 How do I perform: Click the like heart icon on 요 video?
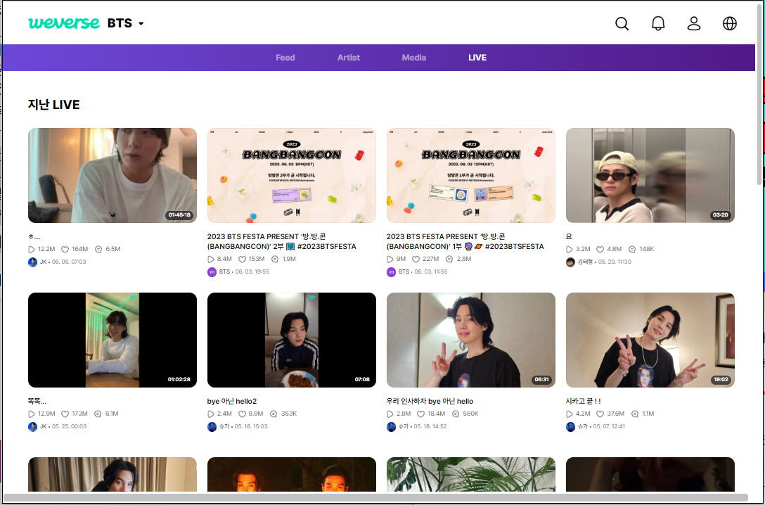[600, 248]
